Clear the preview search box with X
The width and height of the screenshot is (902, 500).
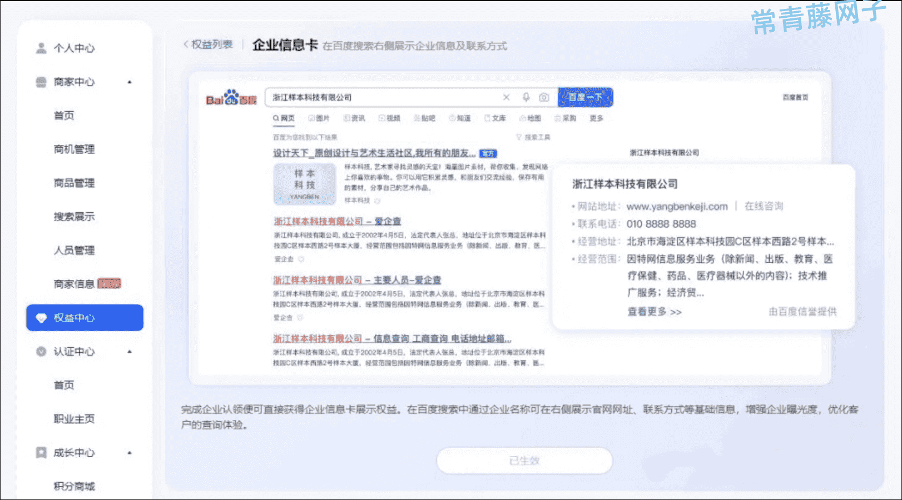[x=506, y=97]
